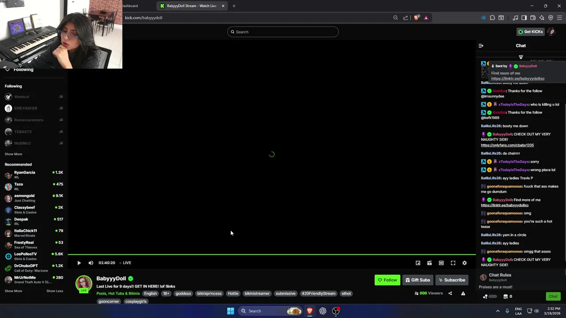Open Brave playlist music note icon

pos(515,18)
